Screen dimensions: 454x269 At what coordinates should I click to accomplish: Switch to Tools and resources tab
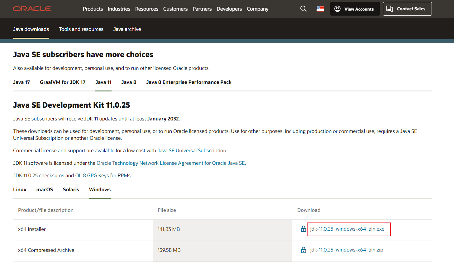coord(81,29)
